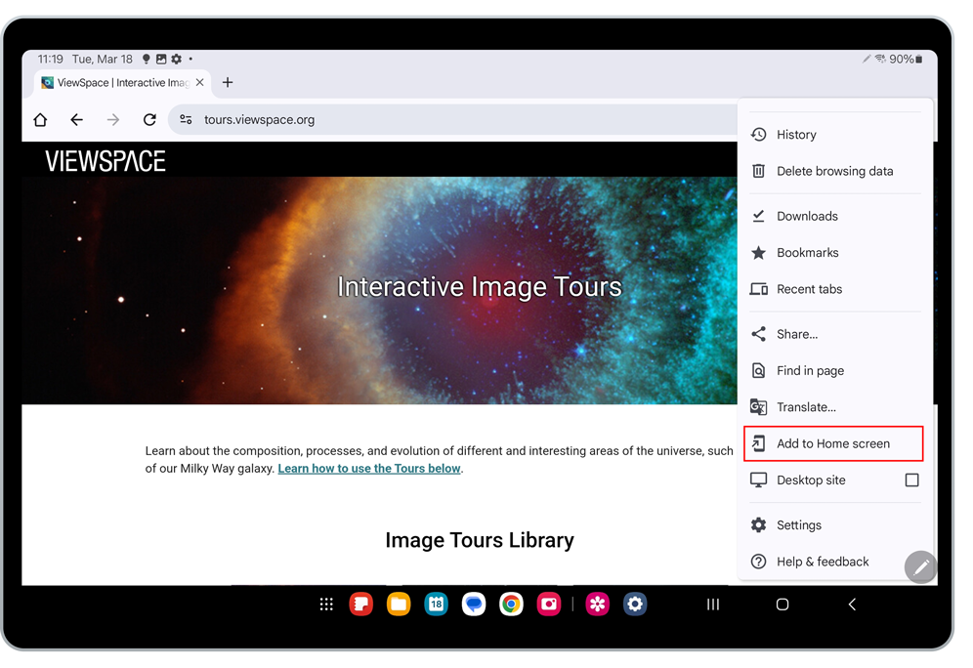Click the VIEWSPACE logo
Image resolution: width=973 pixels, height=668 pixels.
(106, 161)
